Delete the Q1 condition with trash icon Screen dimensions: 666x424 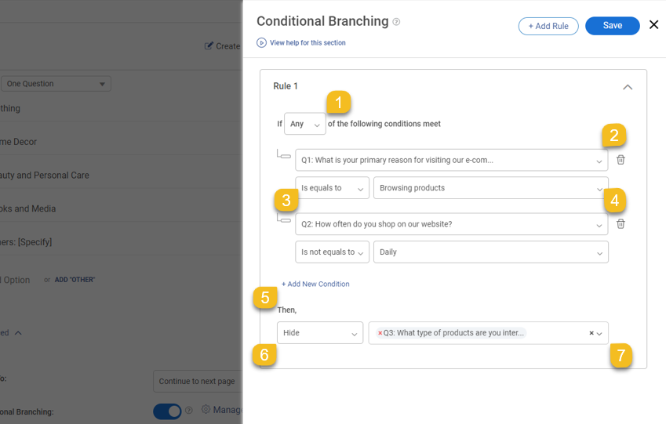(x=621, y=160)
